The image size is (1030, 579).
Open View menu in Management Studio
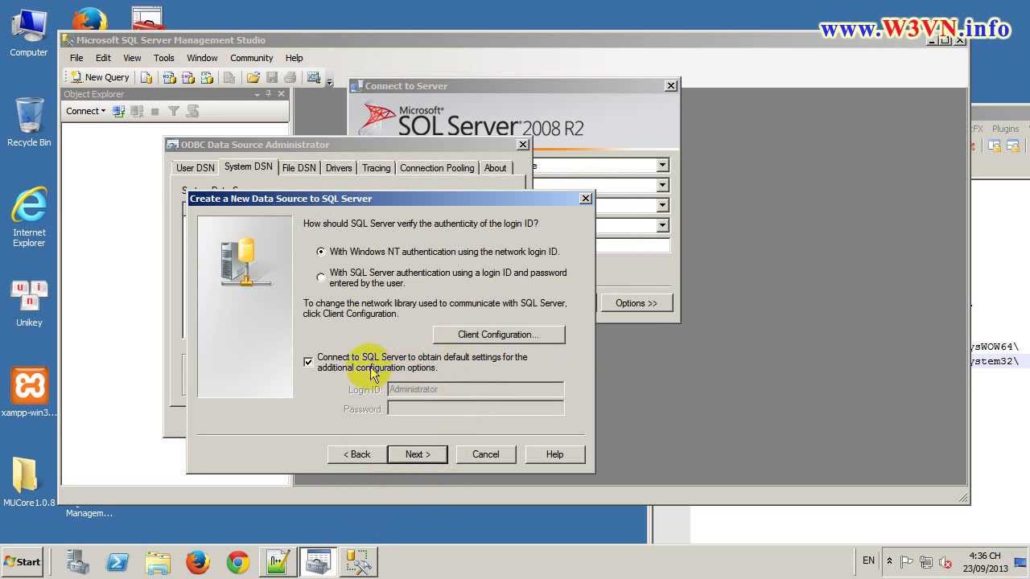click(x=132, y=58)
